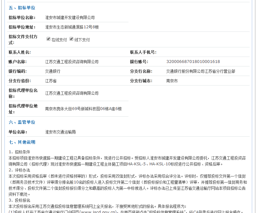
Task: Select the supervisor unit 淮安市交通运输局
Action: [60, 132]
